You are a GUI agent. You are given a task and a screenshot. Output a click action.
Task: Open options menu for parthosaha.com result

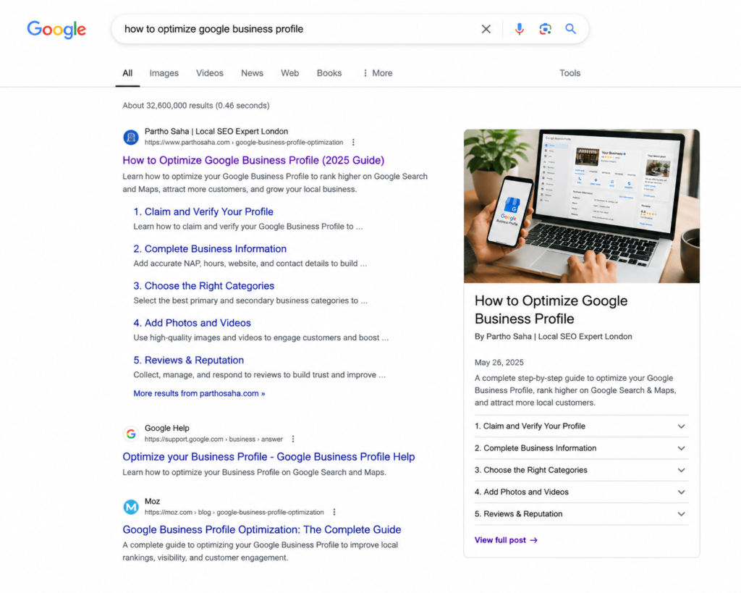353,143
